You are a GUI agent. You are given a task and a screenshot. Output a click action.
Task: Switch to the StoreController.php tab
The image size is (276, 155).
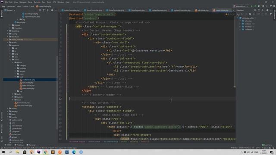[x=116, y=10]
